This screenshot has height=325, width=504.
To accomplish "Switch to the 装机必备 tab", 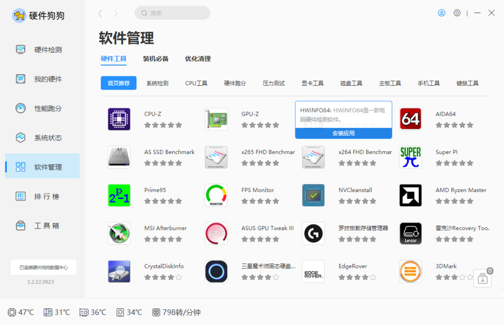I will click(156, 59).
